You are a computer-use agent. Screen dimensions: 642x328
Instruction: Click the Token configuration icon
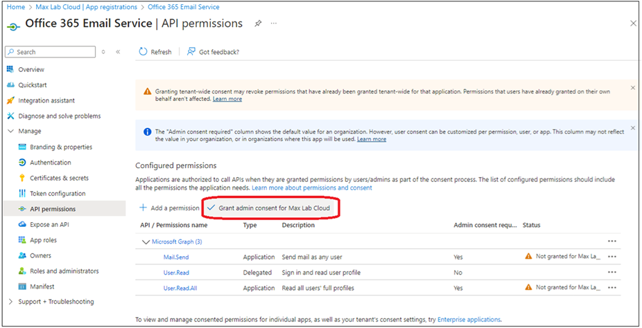pos(22,193)
